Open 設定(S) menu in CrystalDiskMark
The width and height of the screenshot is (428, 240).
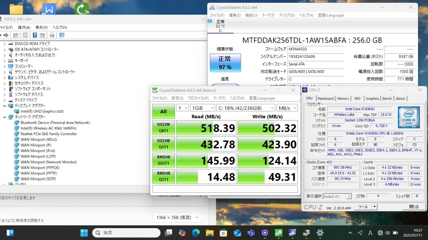(177, 98)
